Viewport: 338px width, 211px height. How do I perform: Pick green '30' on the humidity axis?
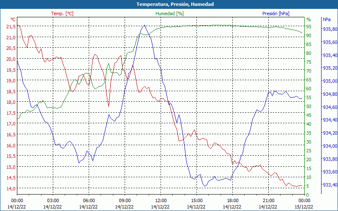coord(309,142)
